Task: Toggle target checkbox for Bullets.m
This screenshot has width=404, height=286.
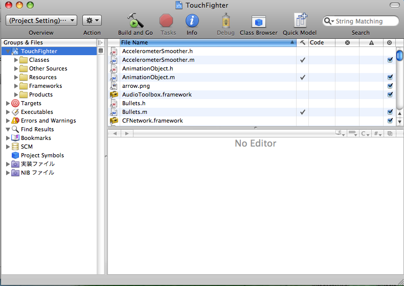Action: 390,112
